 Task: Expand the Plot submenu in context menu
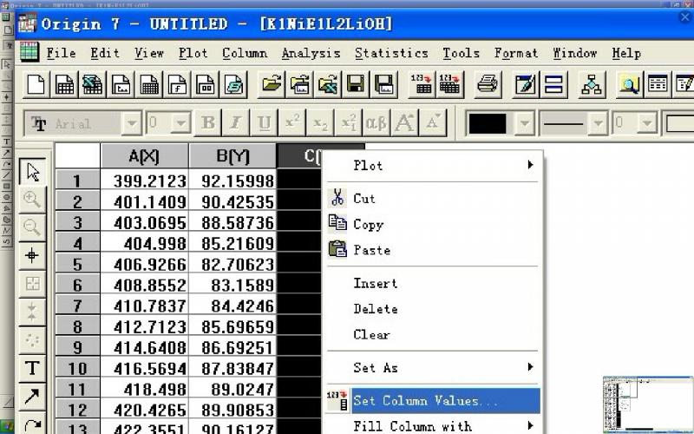pos(433,165)
